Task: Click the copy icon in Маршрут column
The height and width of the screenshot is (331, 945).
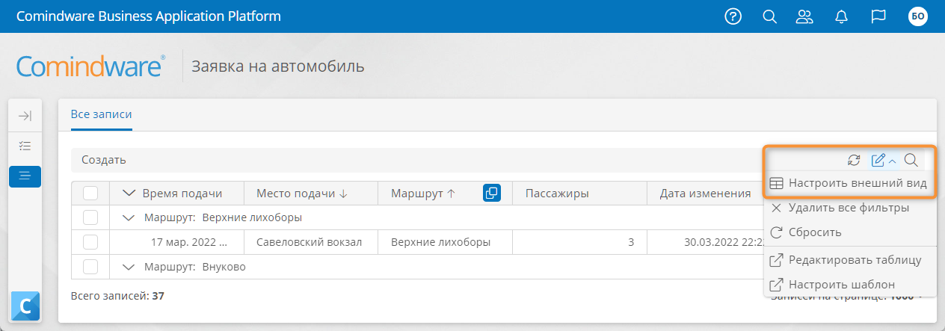Action: pos(492,194)
